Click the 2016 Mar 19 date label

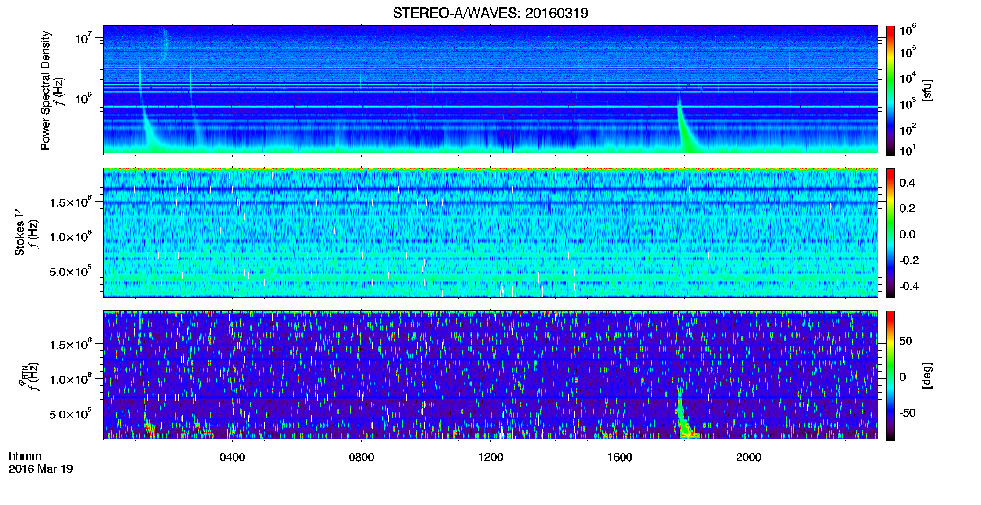(41, 469)
